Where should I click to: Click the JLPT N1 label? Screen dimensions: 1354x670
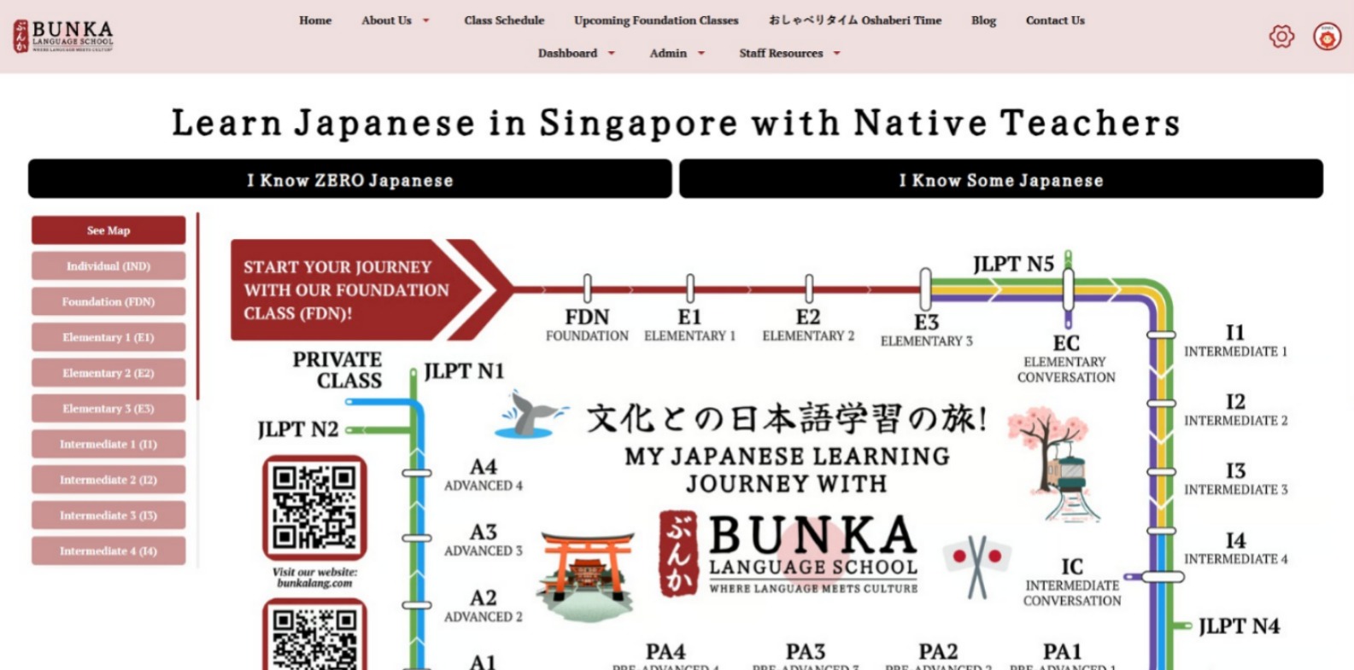pos(464,371)
